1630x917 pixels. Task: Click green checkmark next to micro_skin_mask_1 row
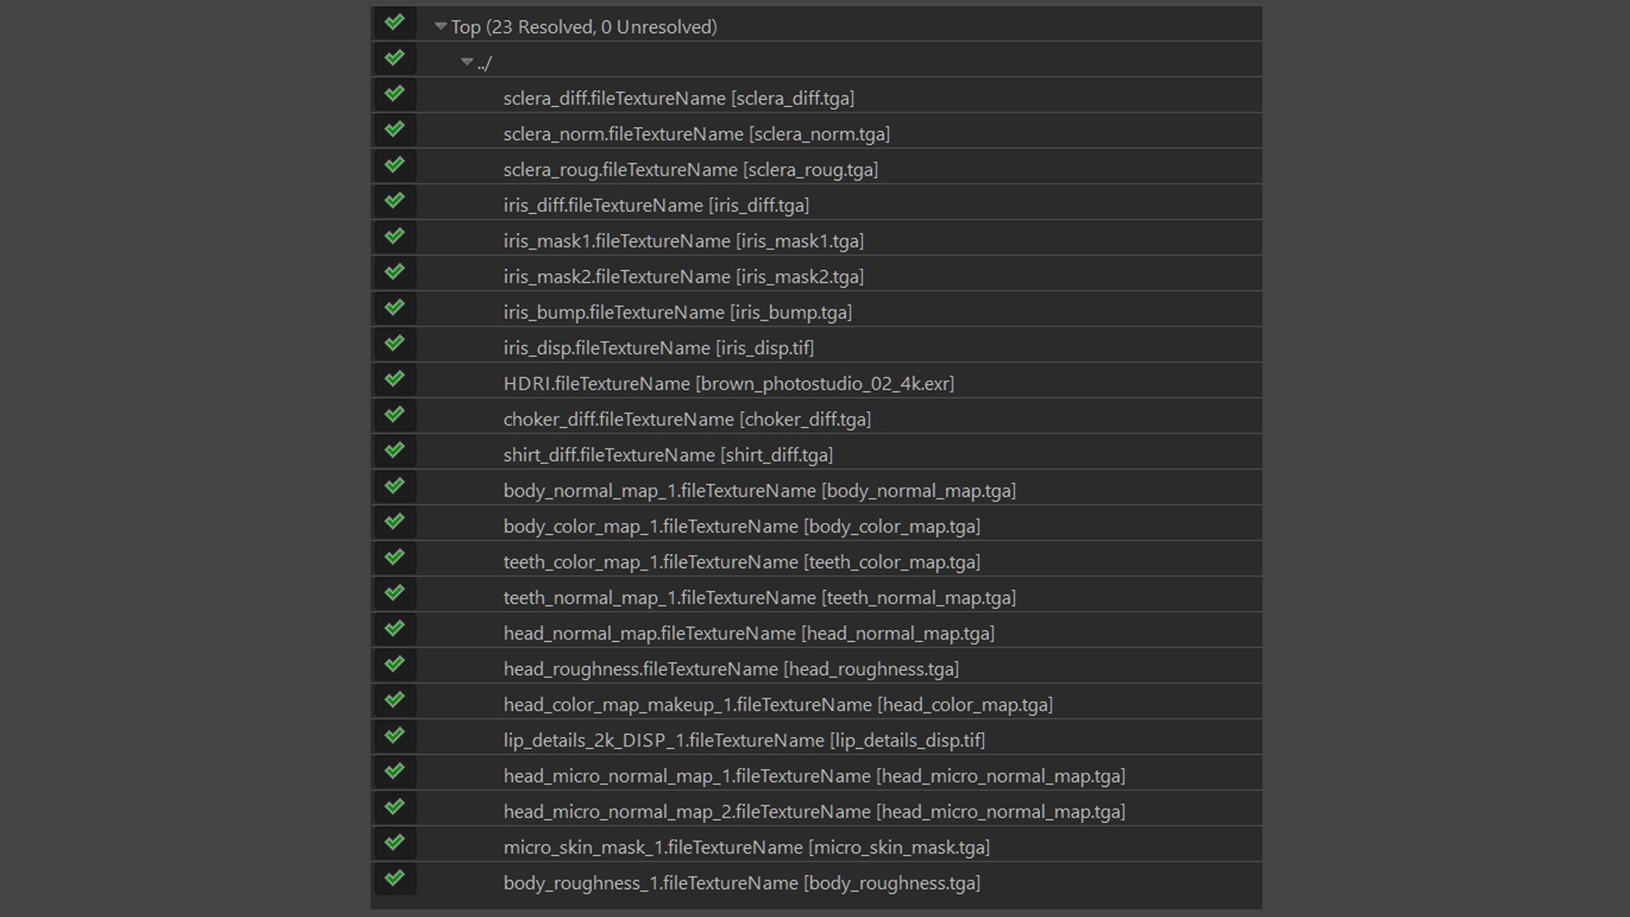click(x=394, y=842)
